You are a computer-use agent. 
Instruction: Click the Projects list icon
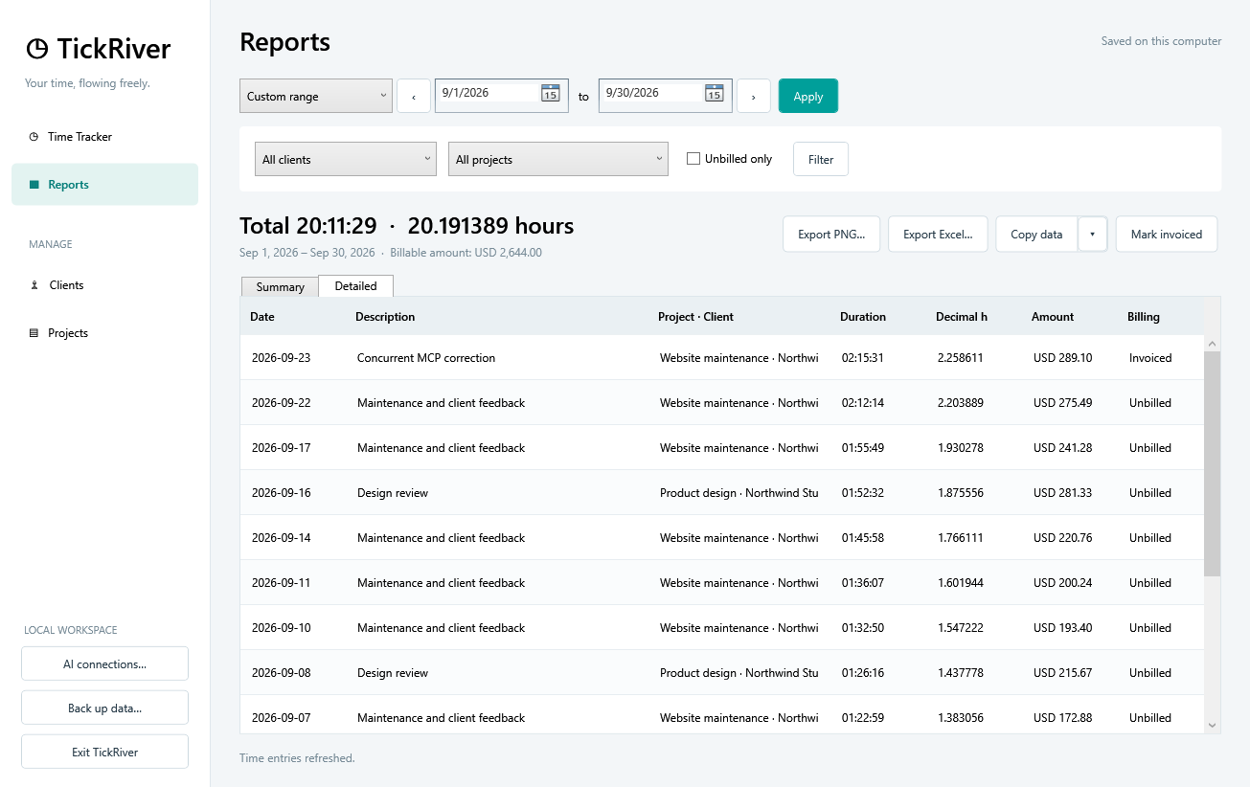(34, 333)
